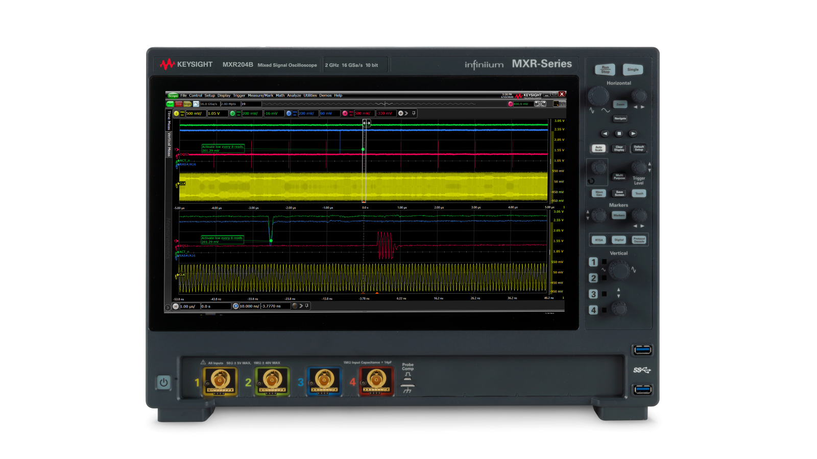The image size is (817, 459).
Task: Click the undo arrow icon in toolbar
Action: [538, 104]
